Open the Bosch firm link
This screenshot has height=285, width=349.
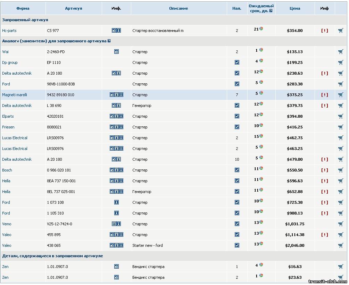pos(7,170)
